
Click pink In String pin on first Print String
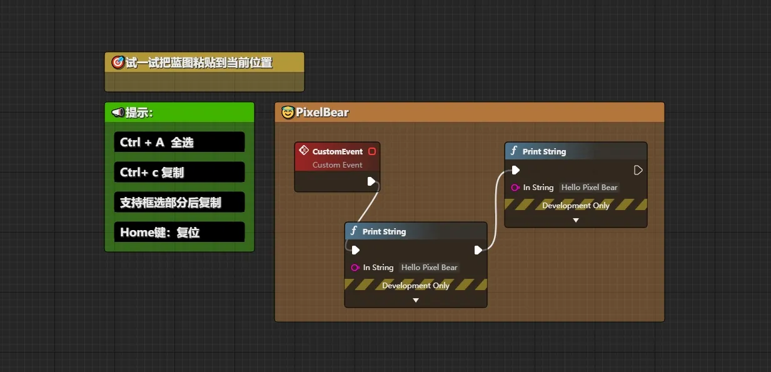pyautogui.click(x=355, y=268)
